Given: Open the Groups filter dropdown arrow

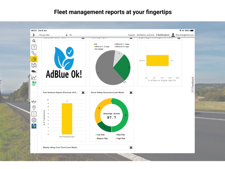Looking at the screenshot, I should click(66, 35).
